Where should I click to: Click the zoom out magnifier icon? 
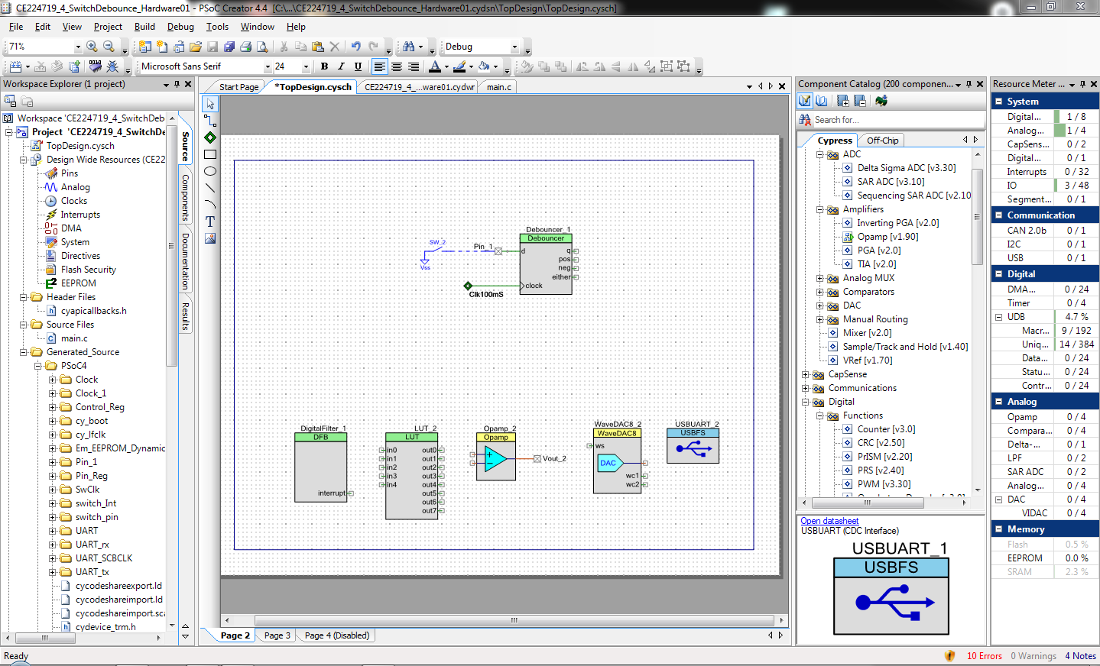[109, 47]
